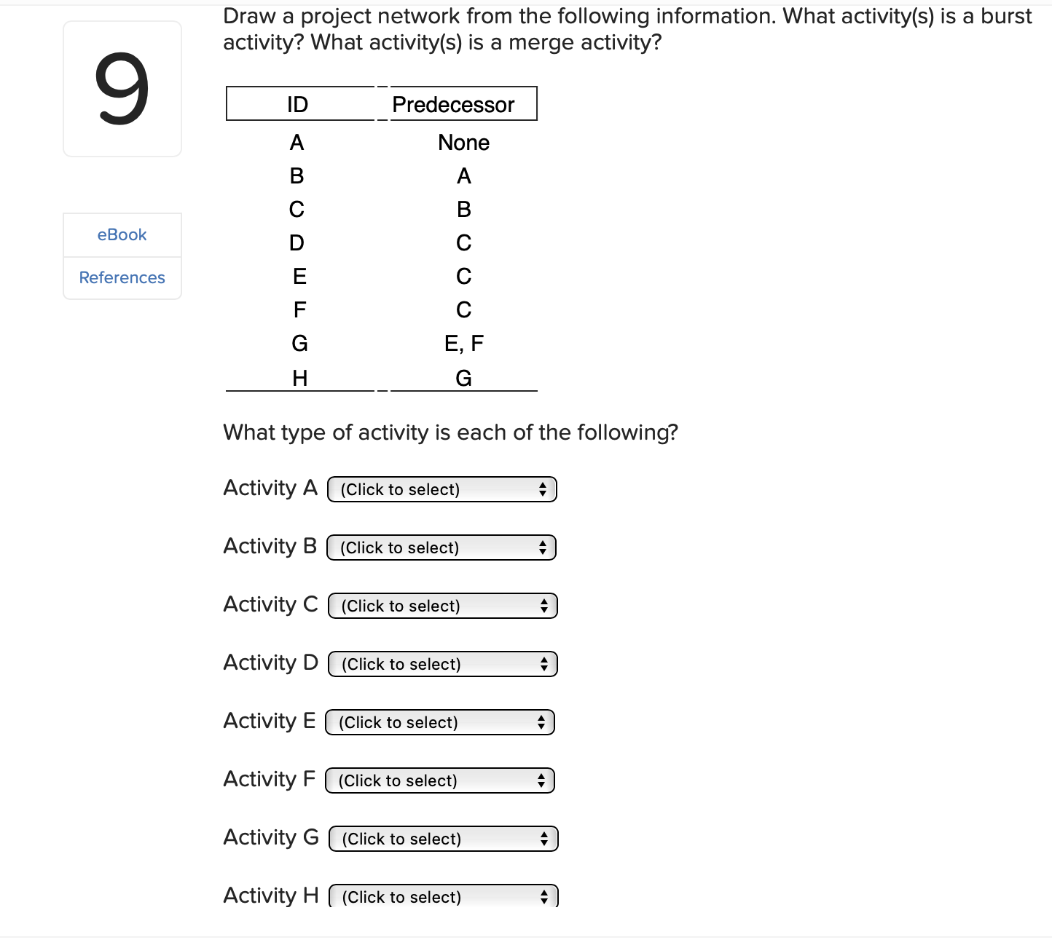Open the References resource
This screenshot has height=945, width=1052.
122,277
